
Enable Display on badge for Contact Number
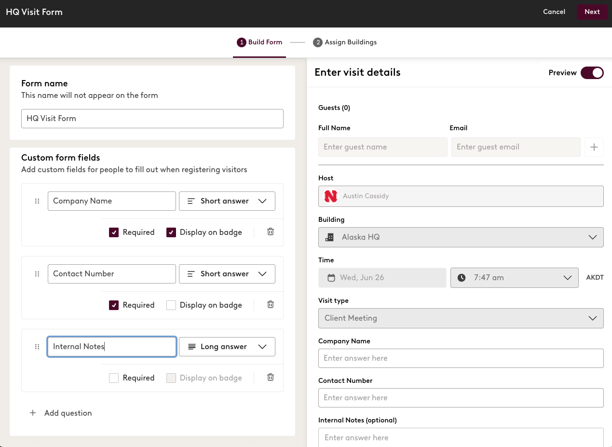tap(171, 304)
